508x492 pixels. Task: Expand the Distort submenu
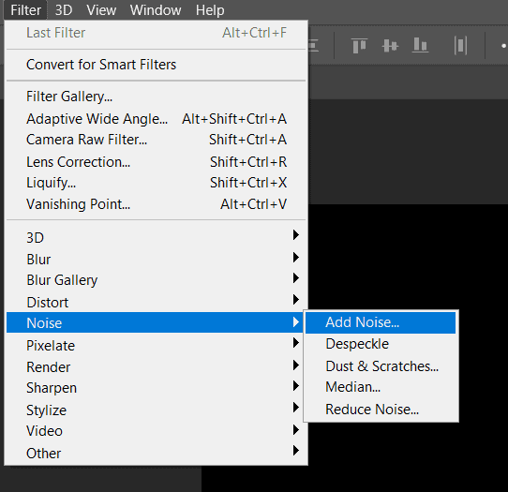point(157,302)
